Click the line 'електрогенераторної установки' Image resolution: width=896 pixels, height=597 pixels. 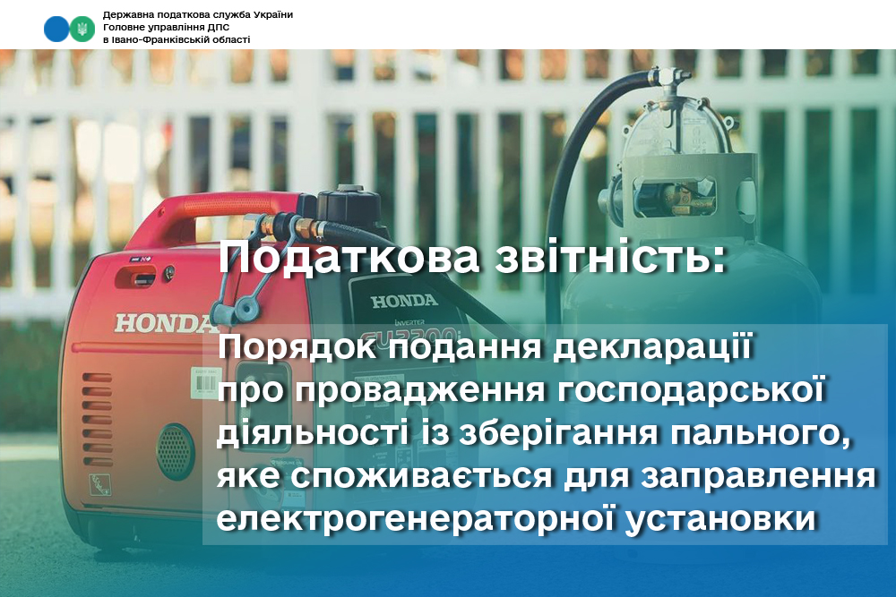tap(517, 519)
